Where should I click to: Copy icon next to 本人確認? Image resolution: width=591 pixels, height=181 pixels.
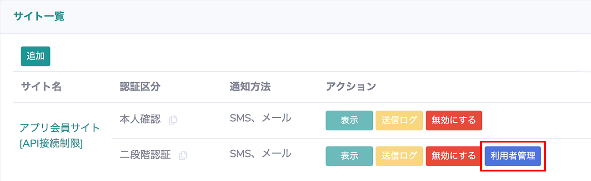(173, 120)
